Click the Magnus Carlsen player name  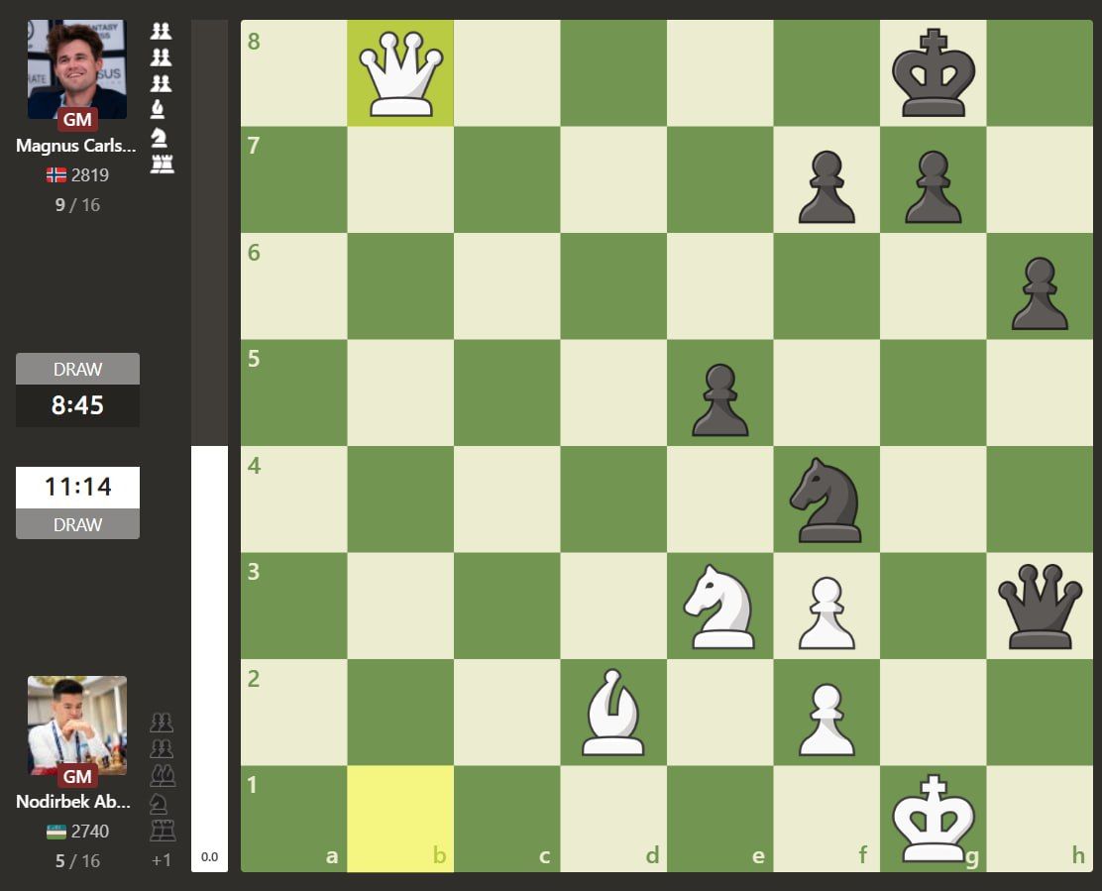pos(76,146)
